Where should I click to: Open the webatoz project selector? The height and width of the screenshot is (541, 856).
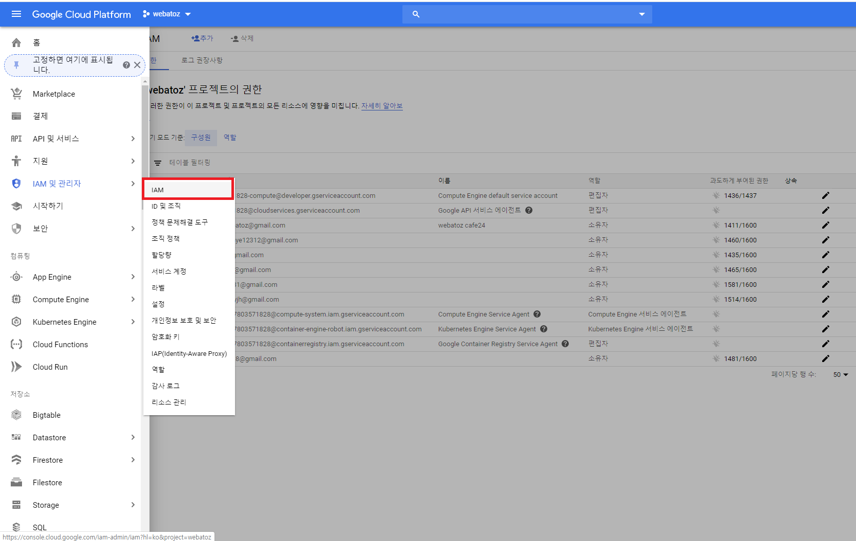tap(167, 14)
